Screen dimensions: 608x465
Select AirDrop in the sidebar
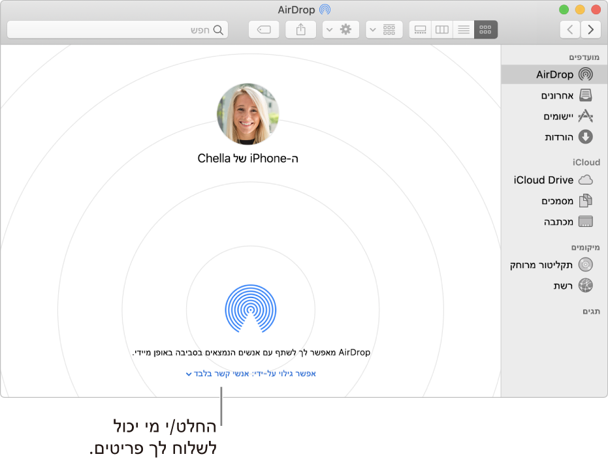554,74
